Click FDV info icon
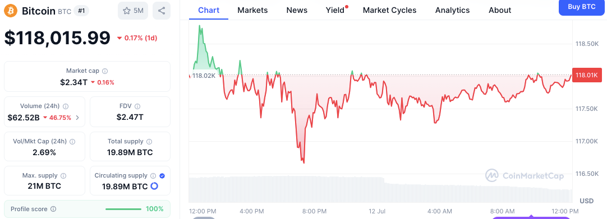The height and width of the screenshot is (219, 607). [x=137, y=106]
